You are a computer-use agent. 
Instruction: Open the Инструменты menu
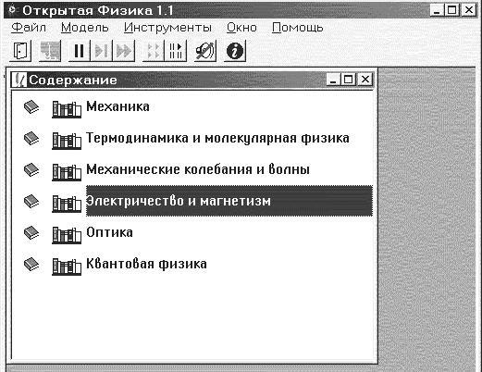coord(167,28)
